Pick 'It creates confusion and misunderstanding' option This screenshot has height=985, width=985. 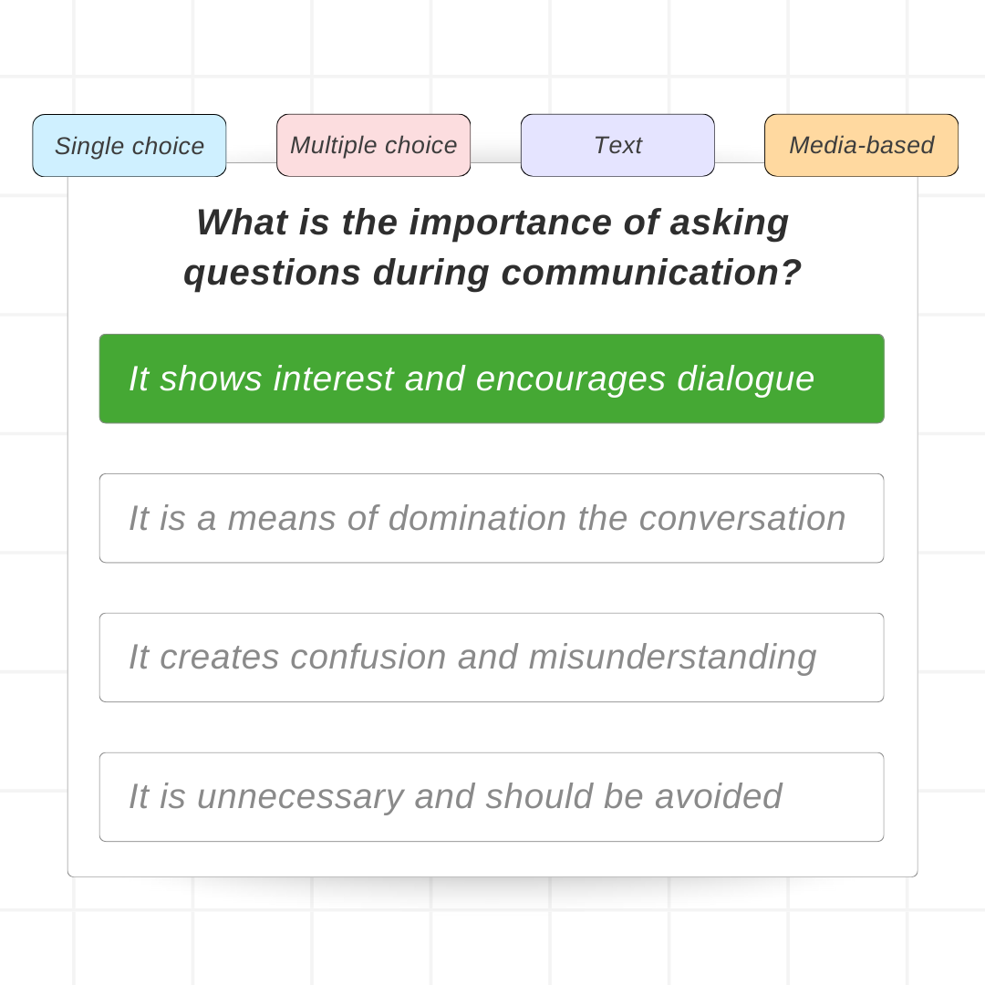tap(492, 658)
